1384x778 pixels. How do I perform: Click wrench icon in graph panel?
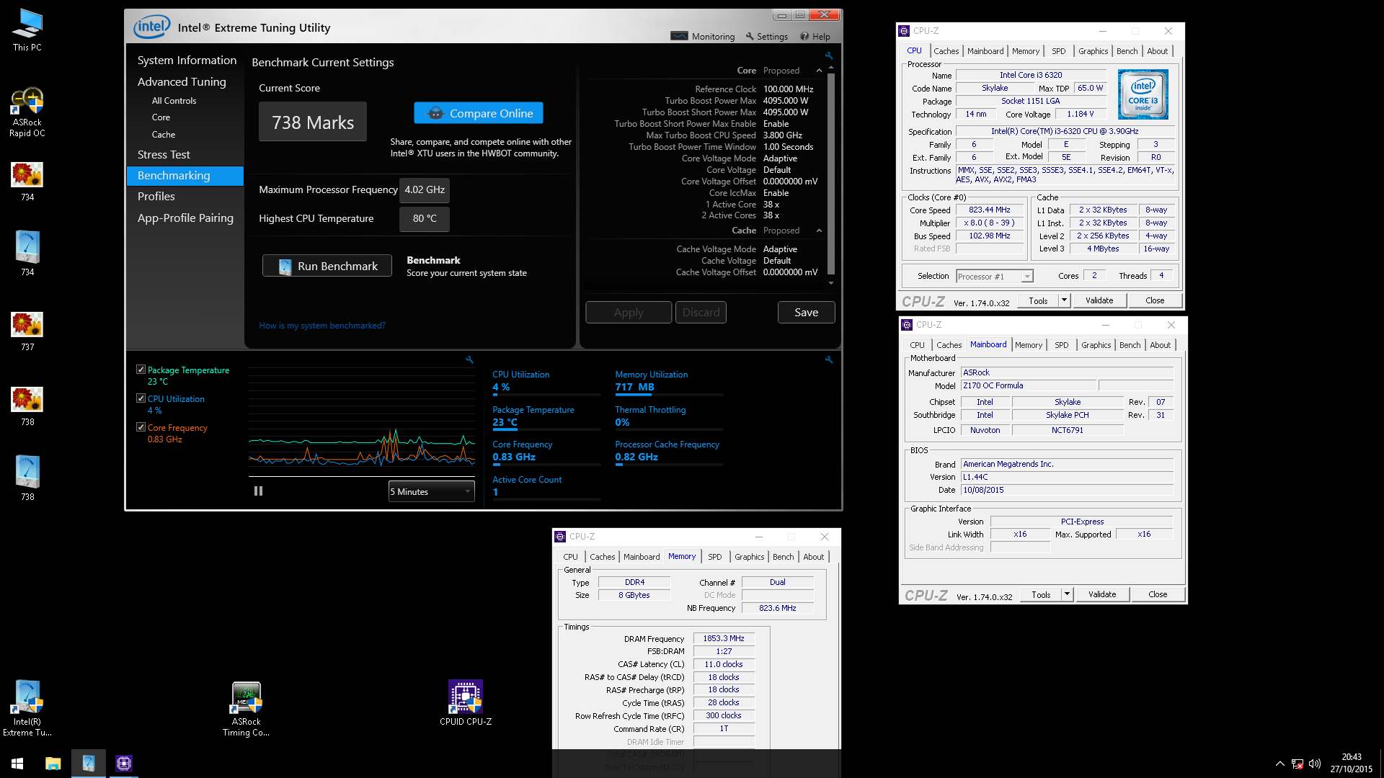click(x=469, y=359)
